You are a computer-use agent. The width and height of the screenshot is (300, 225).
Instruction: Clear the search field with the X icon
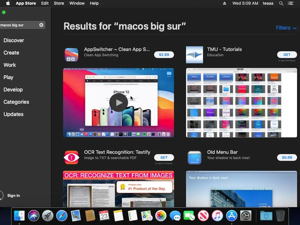[x=41, y=25]
